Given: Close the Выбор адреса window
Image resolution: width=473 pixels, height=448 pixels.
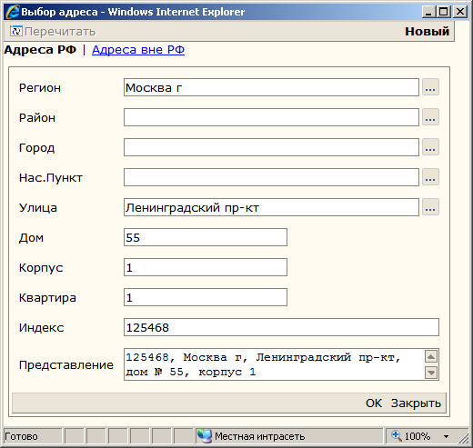Looking at the screenshot, I should (x=460, y=12).
